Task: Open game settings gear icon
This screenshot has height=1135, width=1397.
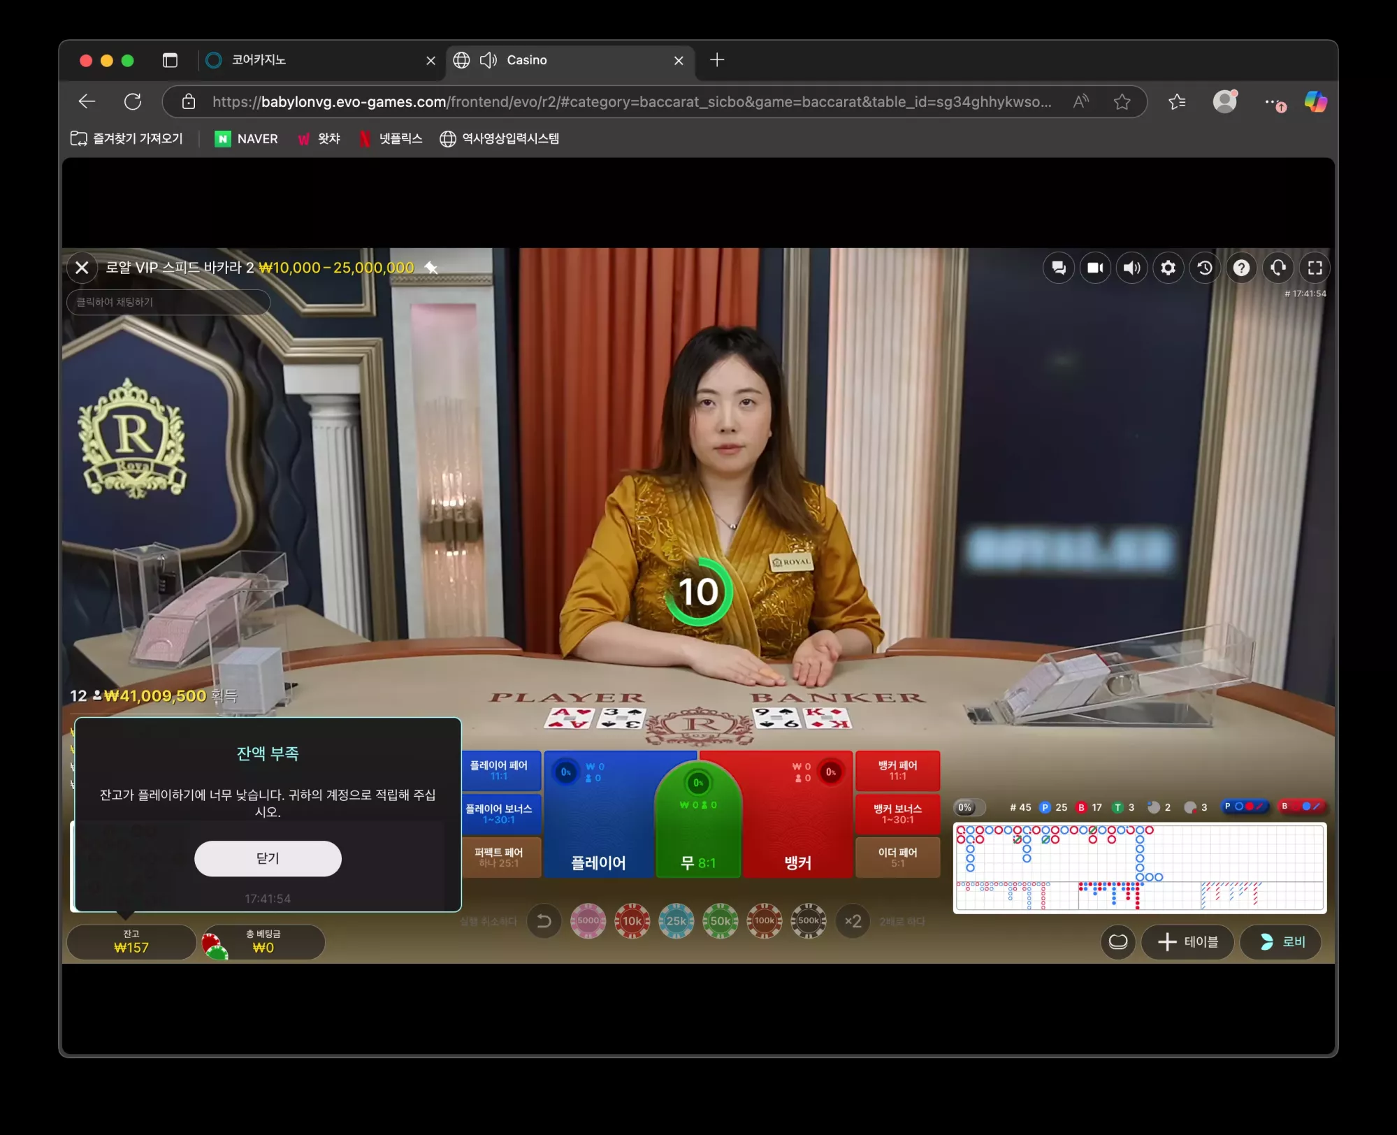Action: pyautogui.click(x=1168, y=268)
